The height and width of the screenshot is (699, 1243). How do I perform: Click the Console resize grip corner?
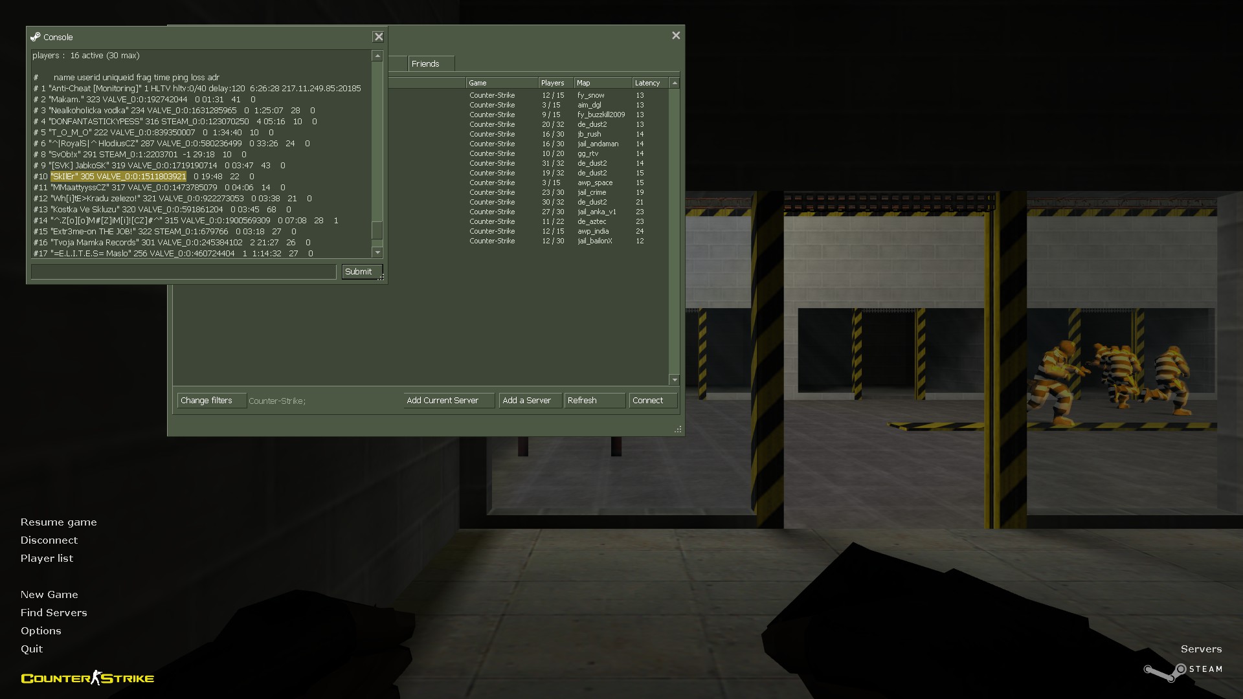click(x=381, y=277)
